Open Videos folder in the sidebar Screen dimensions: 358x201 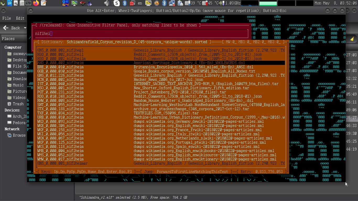point(17,98)
